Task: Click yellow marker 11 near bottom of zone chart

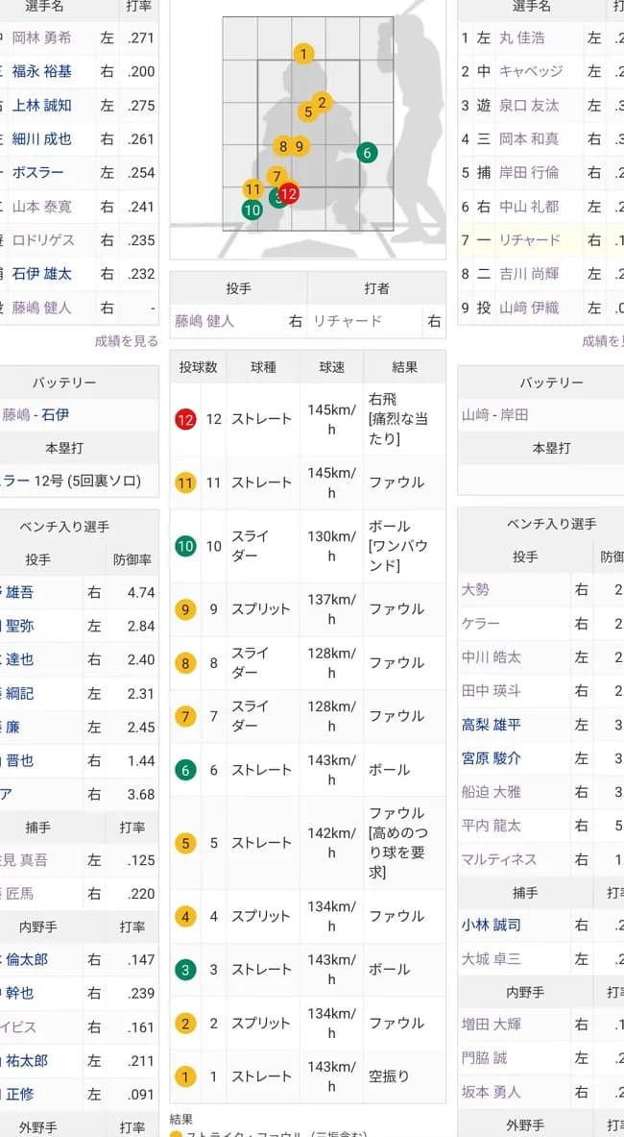Action: tap(252, 189)
